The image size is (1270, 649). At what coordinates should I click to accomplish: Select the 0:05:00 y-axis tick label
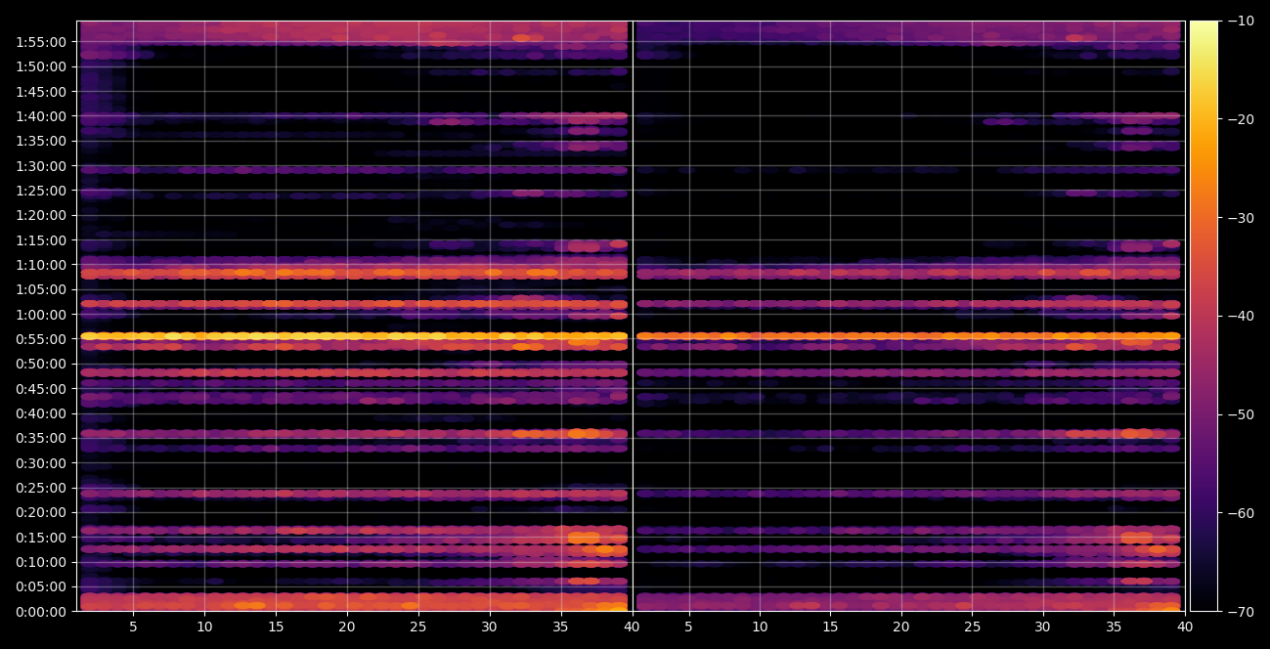coord(41,586)
